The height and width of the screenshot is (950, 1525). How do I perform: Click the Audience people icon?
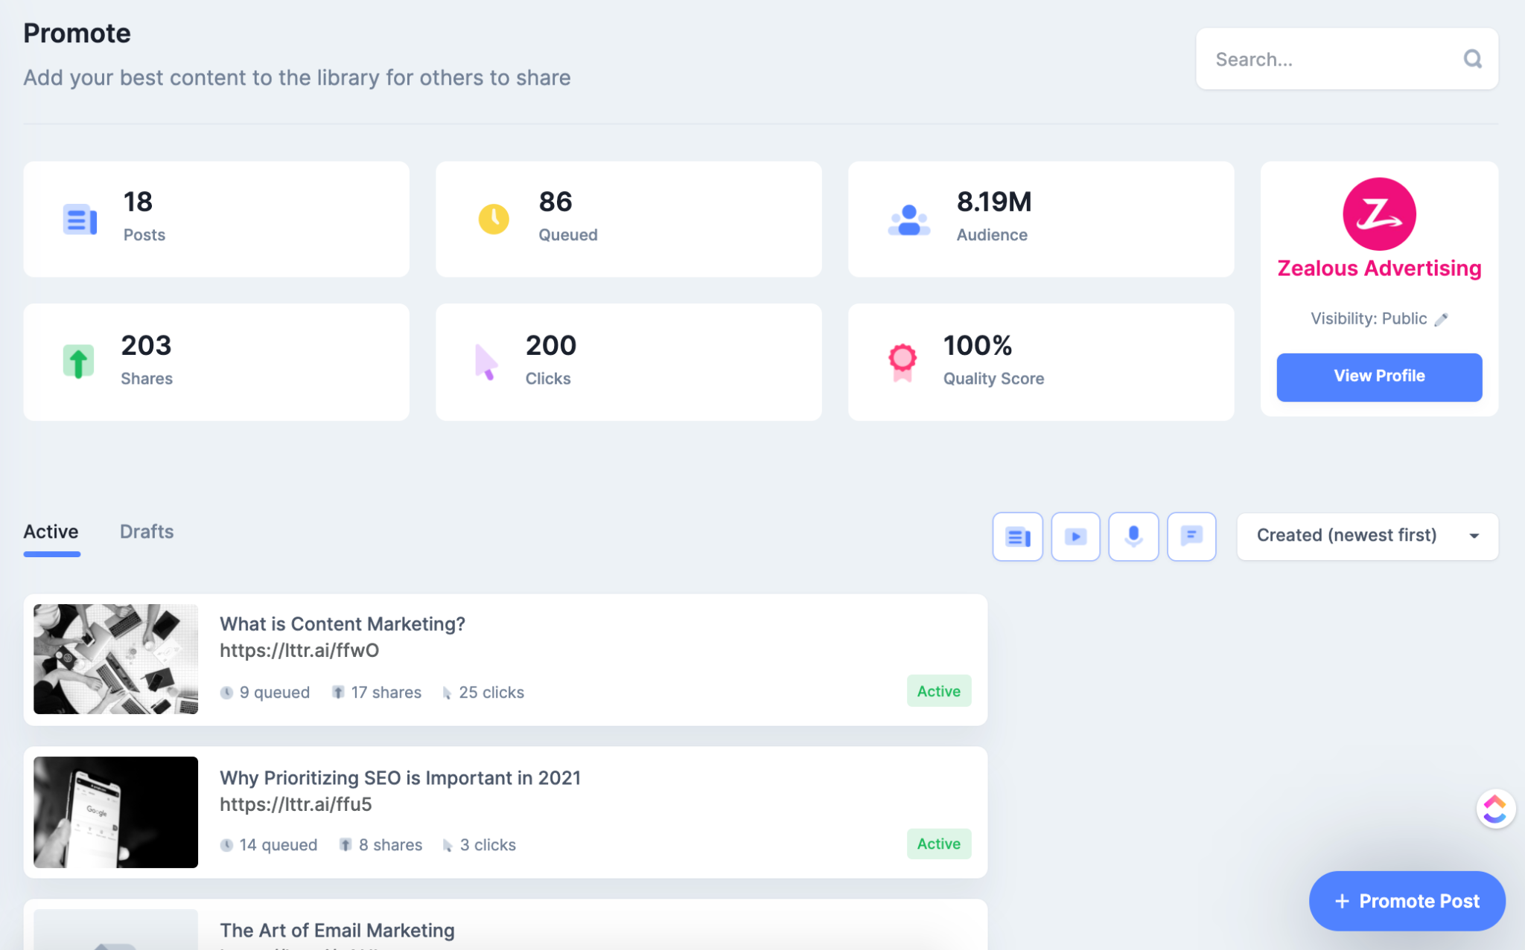pyautogui.click(x=909, y=220)
